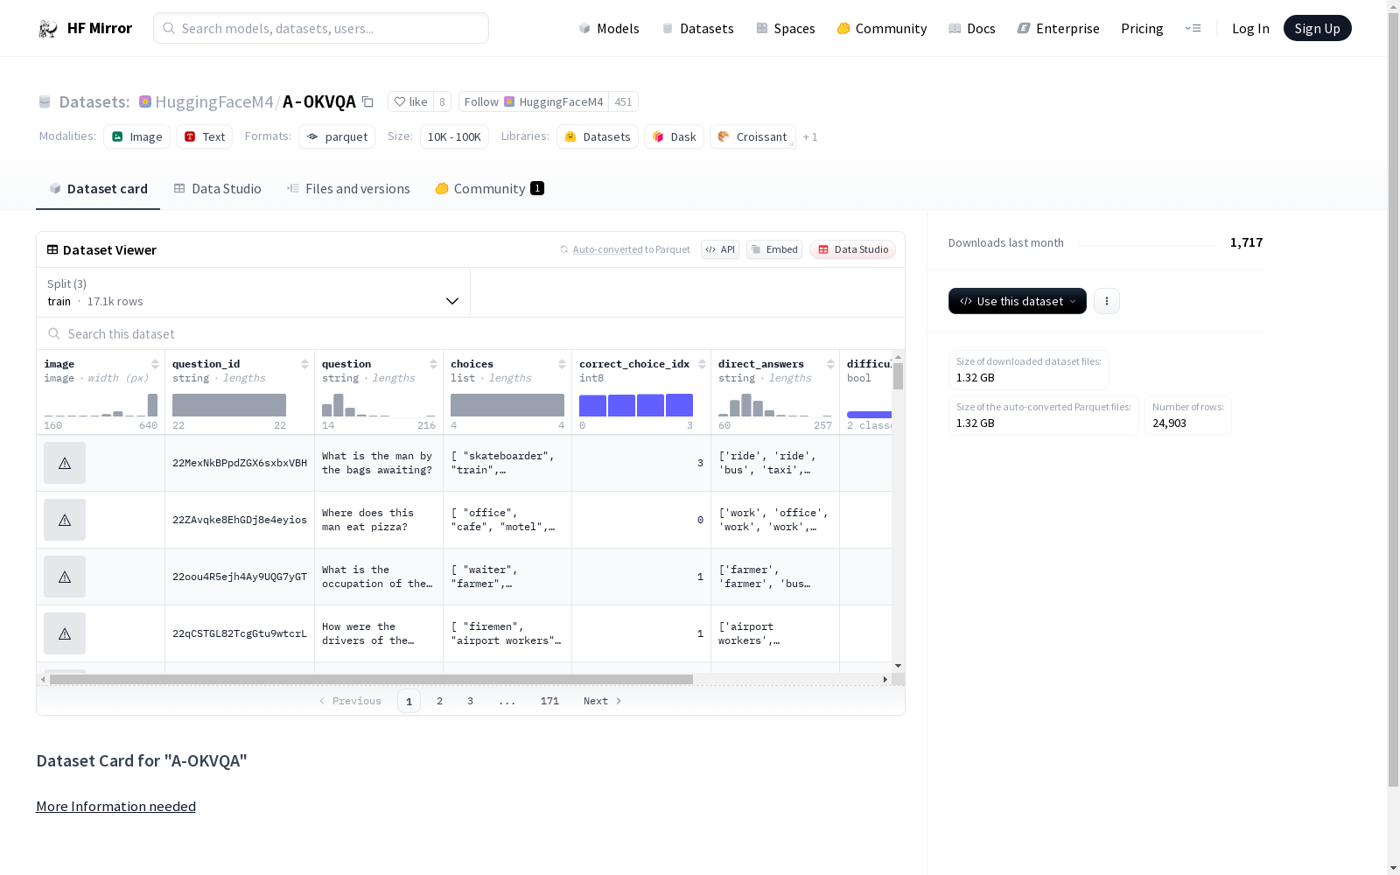Open the three-dot more options menu
This screenshot has height=875, width=1400.
click(x=1107, y=301)
